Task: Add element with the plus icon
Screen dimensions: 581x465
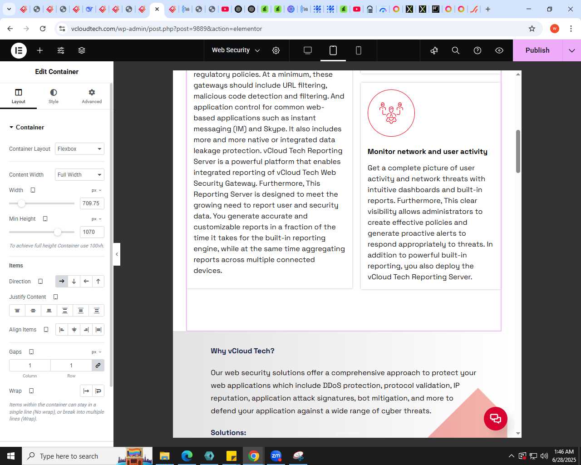Action: [x=40, y=50]
